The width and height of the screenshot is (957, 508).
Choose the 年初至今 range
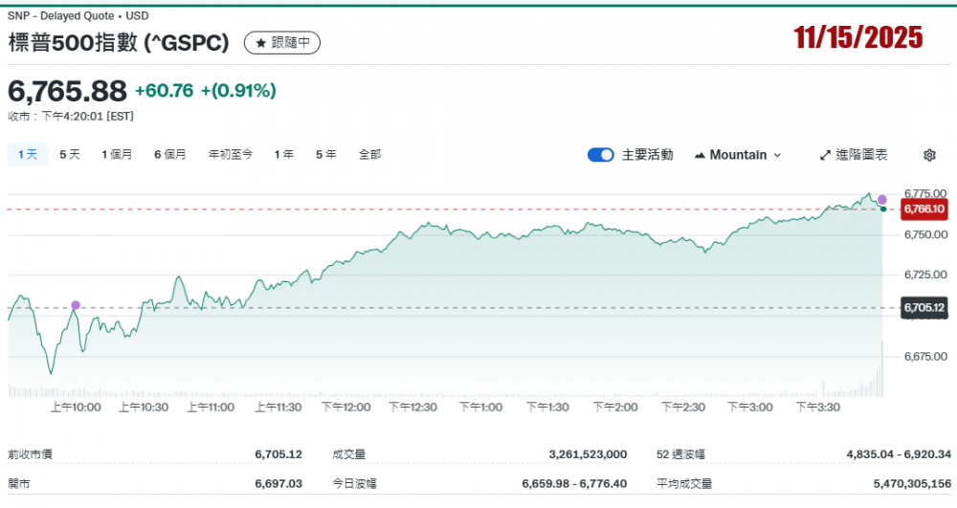[231, 154]
